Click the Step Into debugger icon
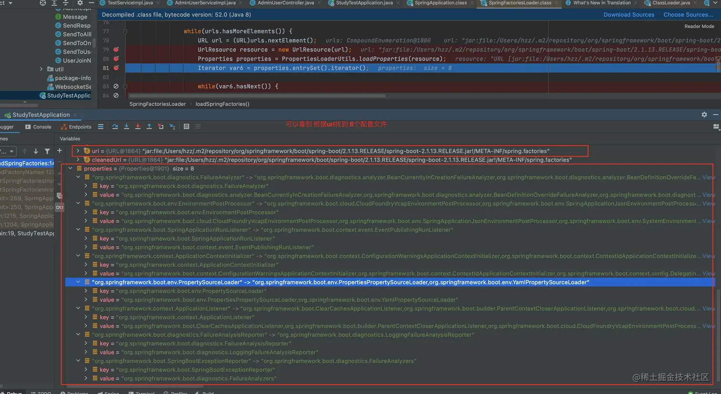The image size is (721, 394). (126, 127)
